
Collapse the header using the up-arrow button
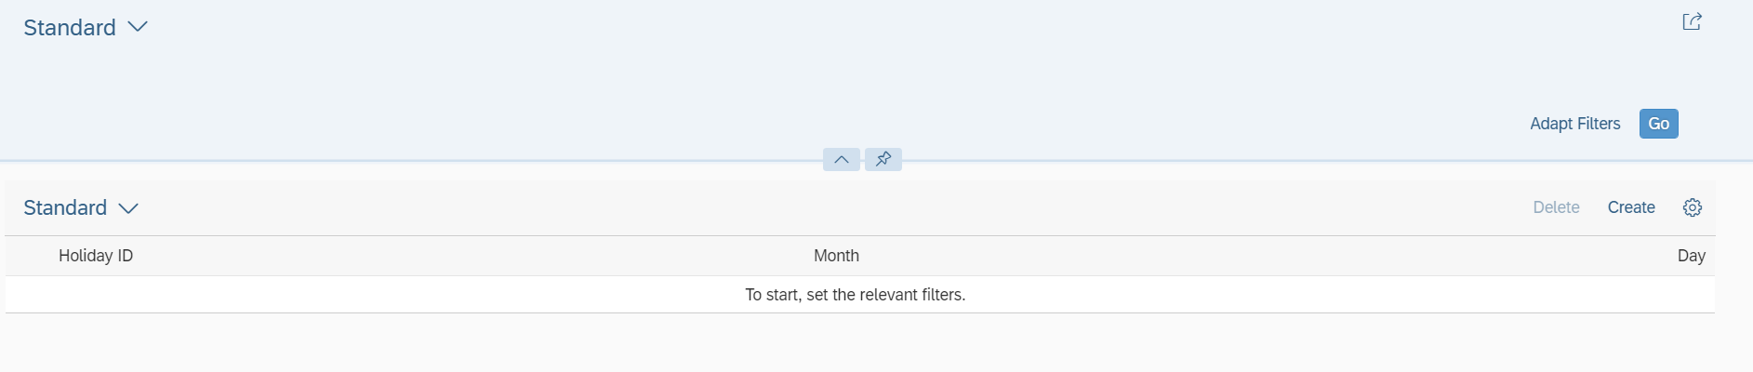click(842, 159)
